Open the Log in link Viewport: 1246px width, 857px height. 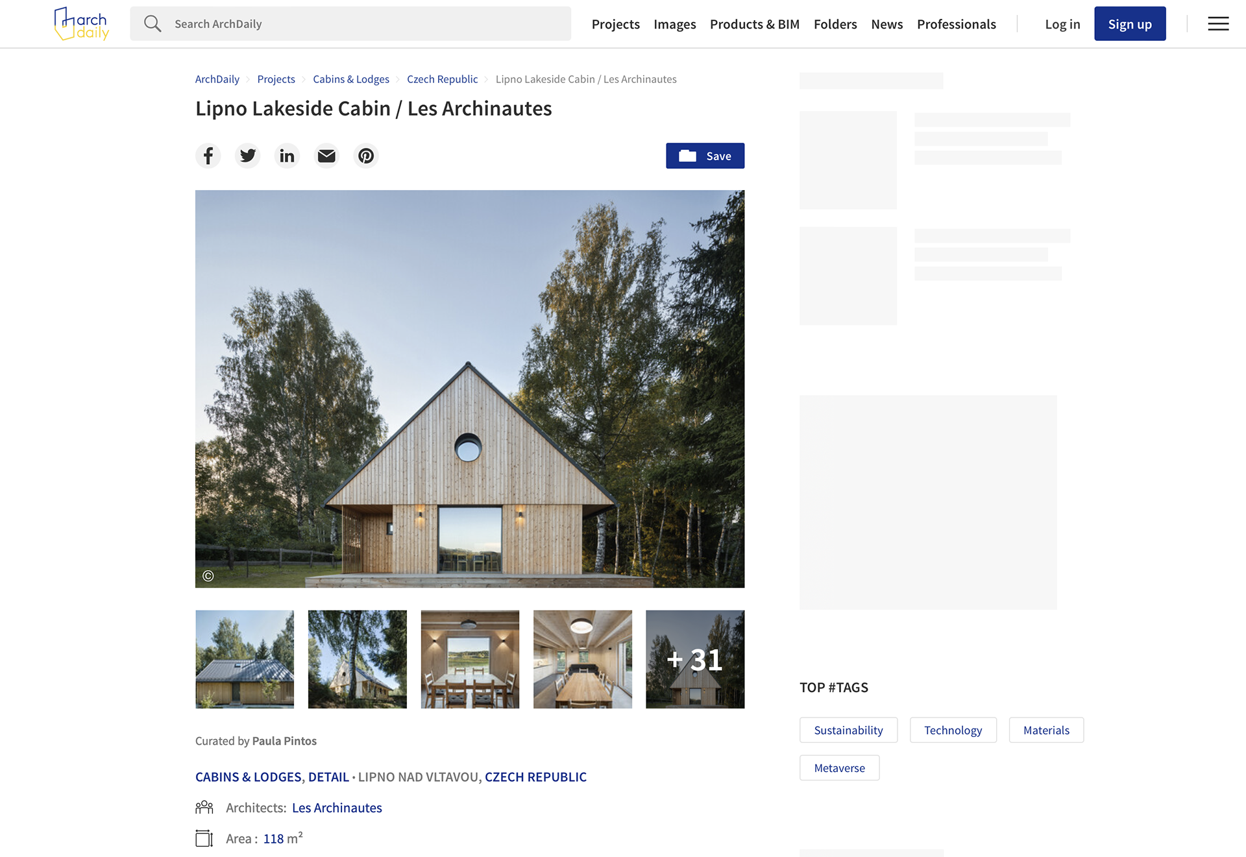point(1062,24)
